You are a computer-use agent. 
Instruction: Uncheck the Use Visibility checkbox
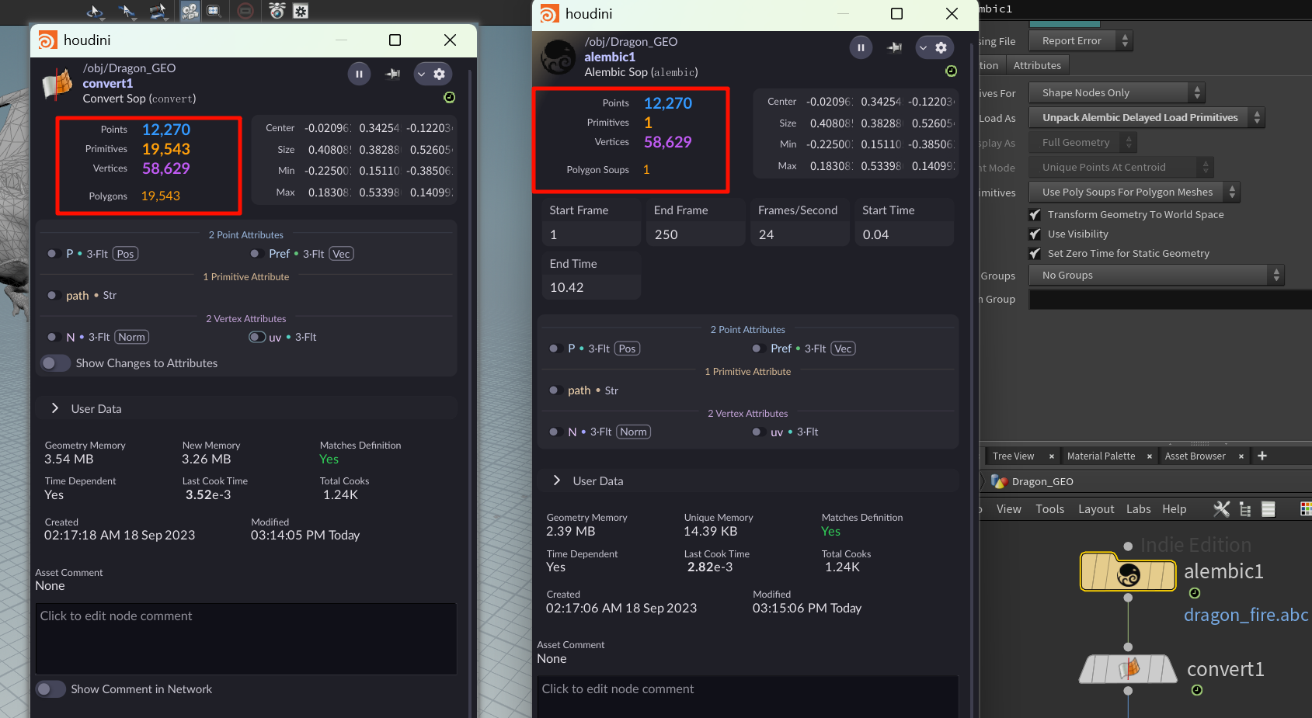(1035, 234)
